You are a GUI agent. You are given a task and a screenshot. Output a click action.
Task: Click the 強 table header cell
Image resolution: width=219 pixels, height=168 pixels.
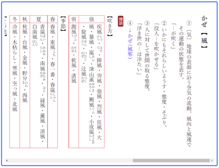[92, 19]
